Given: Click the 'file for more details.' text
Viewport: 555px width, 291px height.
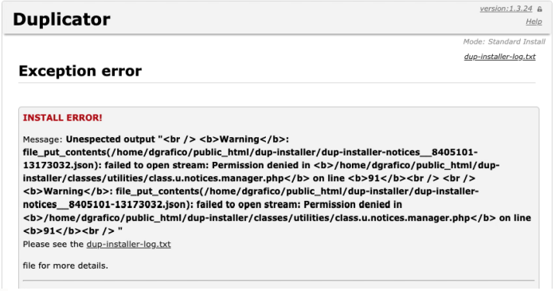Looking at the screenshot, I should (x=65, y=265).
